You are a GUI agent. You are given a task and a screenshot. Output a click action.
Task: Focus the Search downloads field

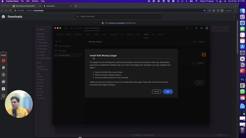(119, 16)
